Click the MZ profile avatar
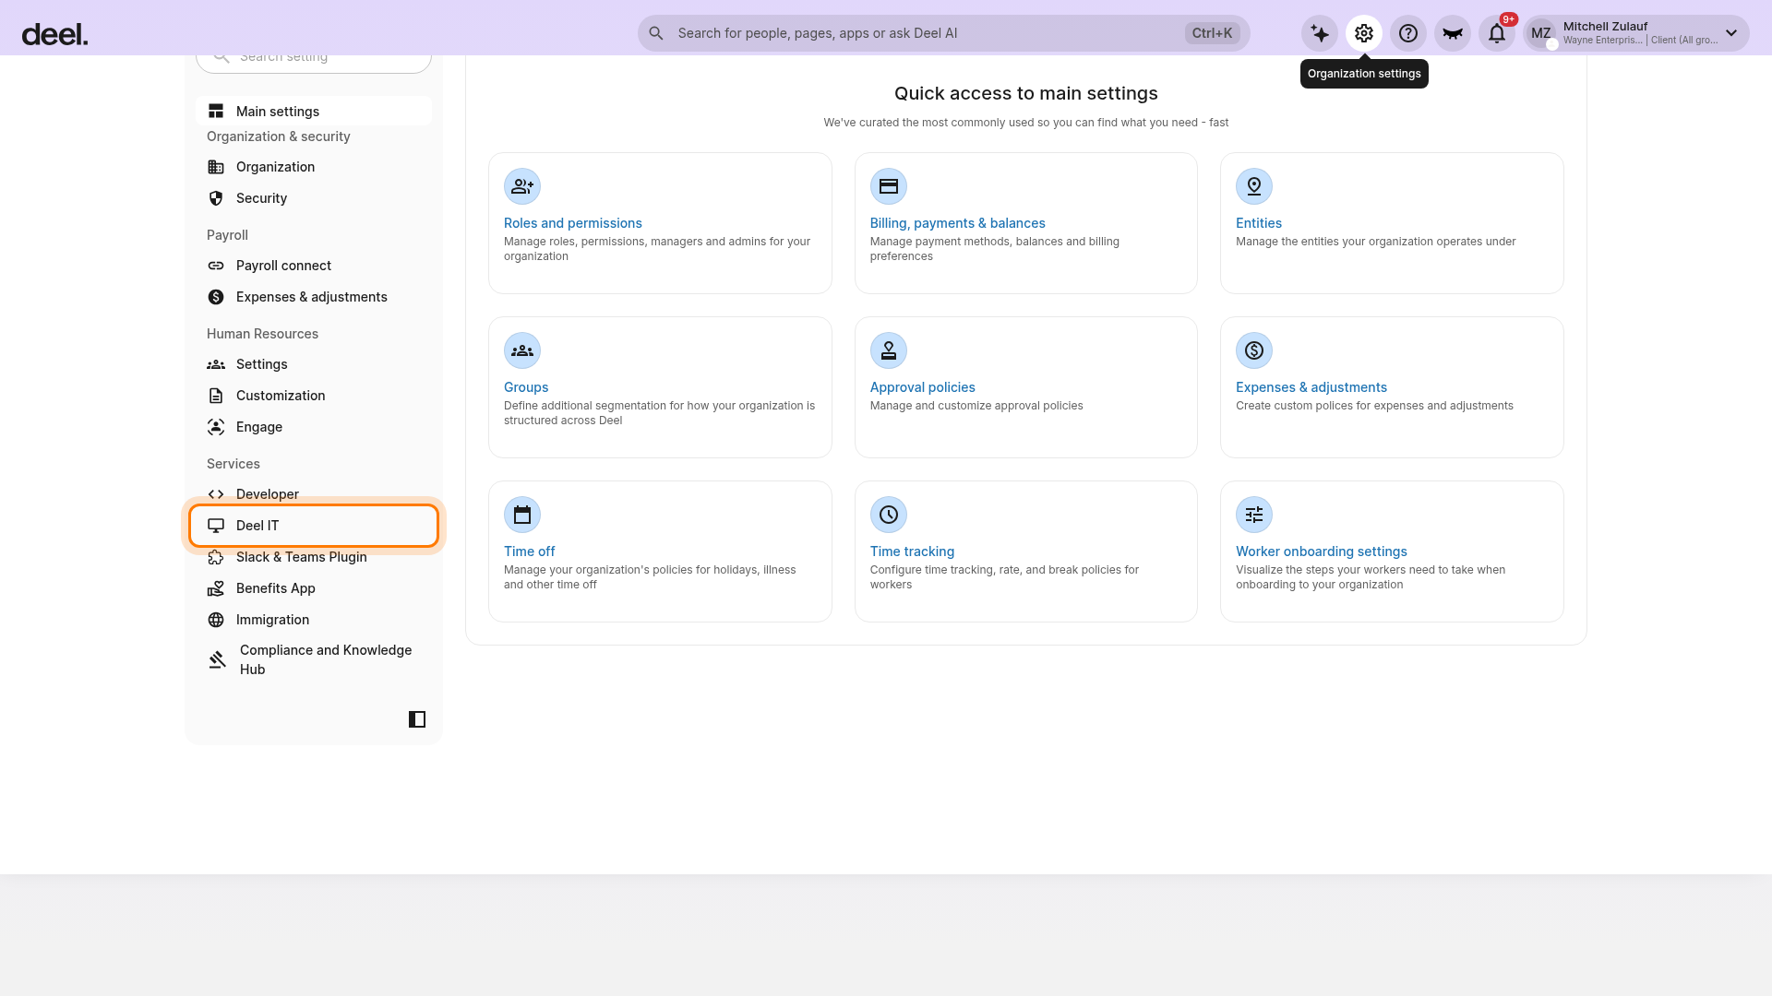 1541,33
